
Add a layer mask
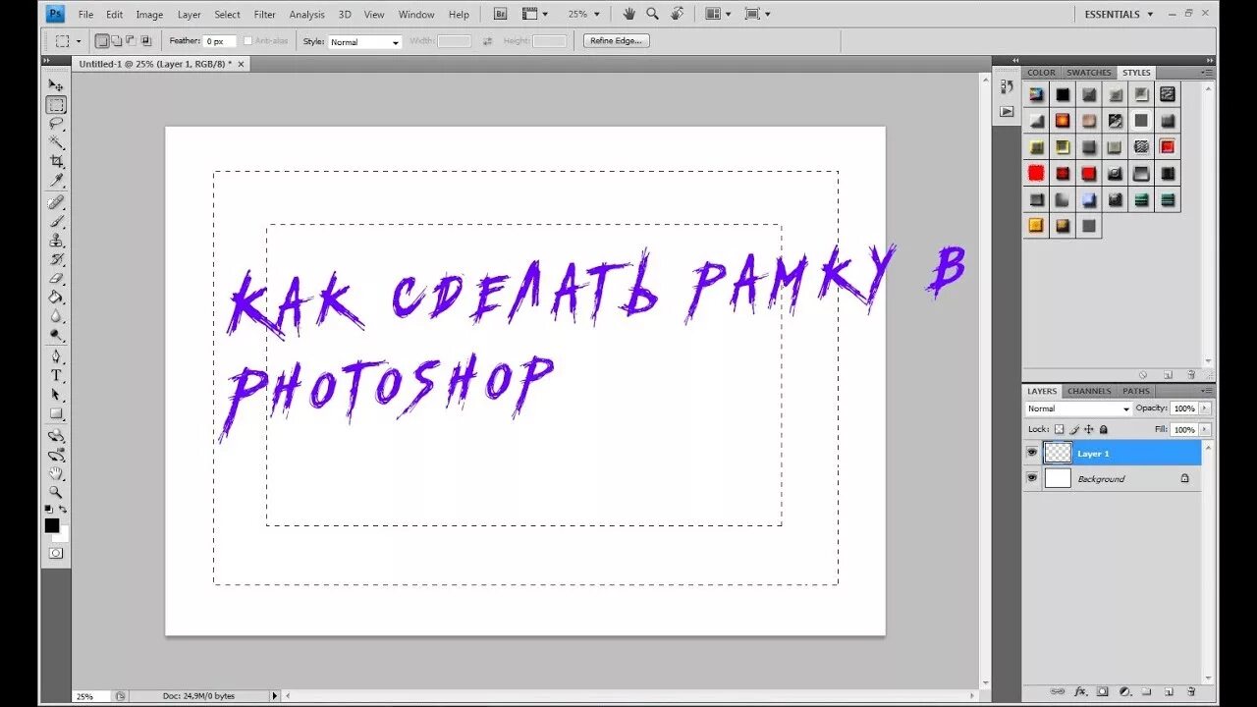tap(1103, 691)
